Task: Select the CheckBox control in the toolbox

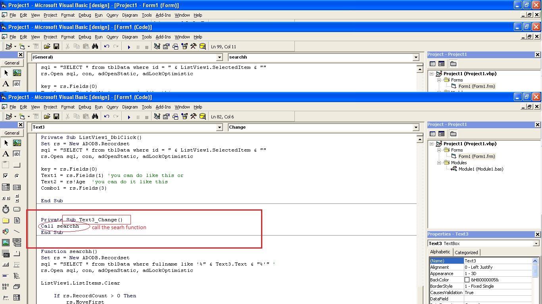Action: click(6, 175)
